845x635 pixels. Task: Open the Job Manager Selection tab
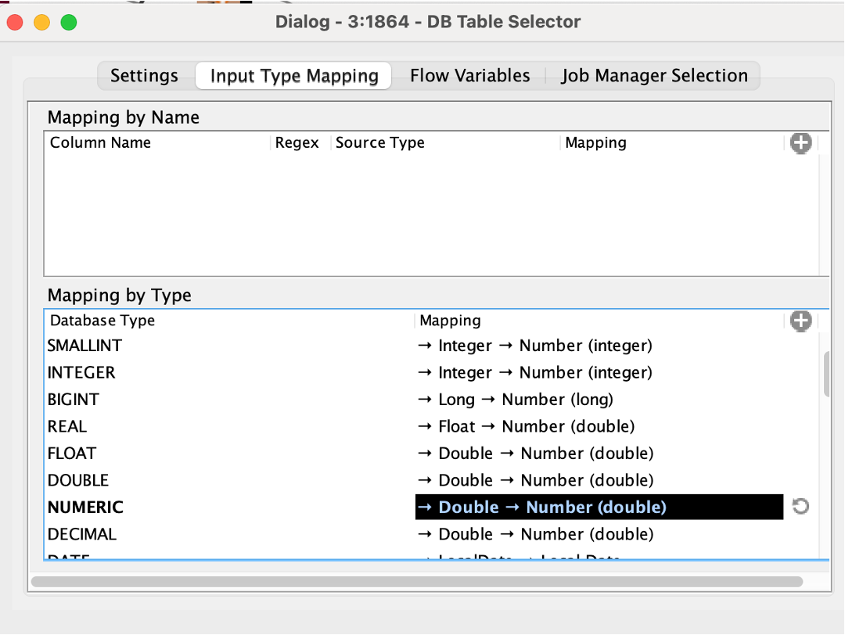point(655,75)
